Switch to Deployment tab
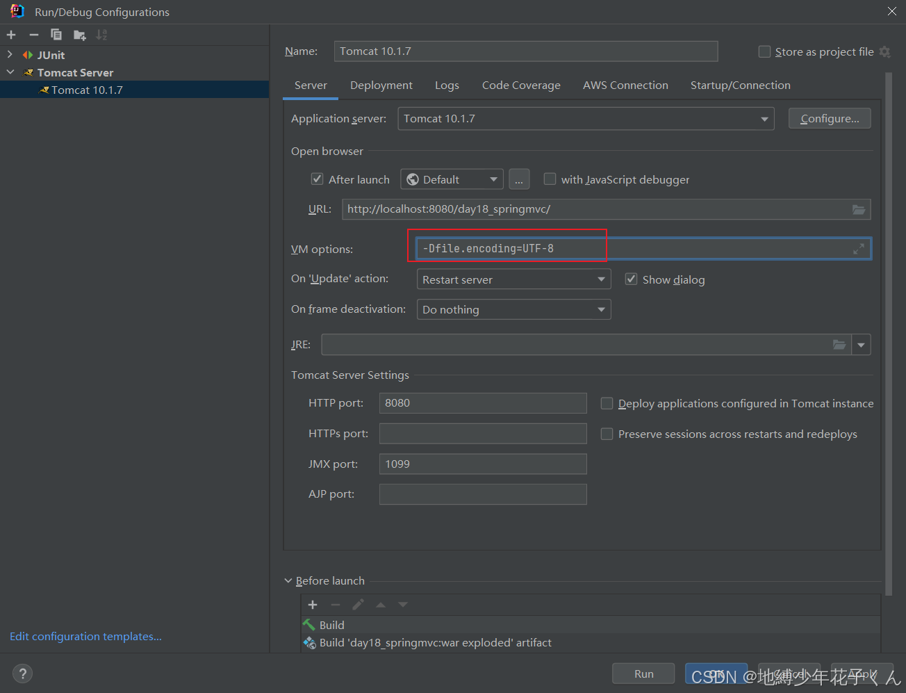 click(381, 85)
